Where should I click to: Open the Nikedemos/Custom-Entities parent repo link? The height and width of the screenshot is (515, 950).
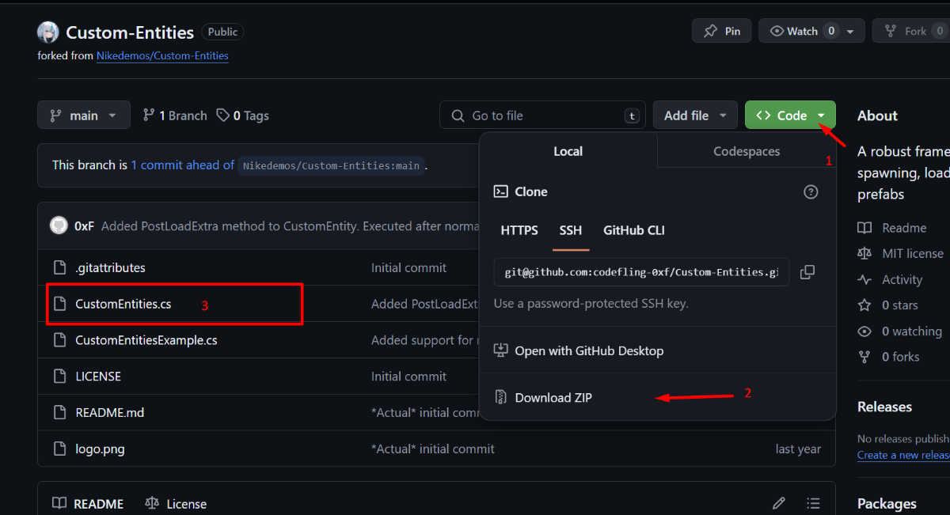(162, 55)
